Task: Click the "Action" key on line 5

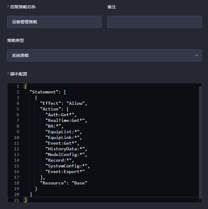Action: pyautogui.click(x=51, y=109)
